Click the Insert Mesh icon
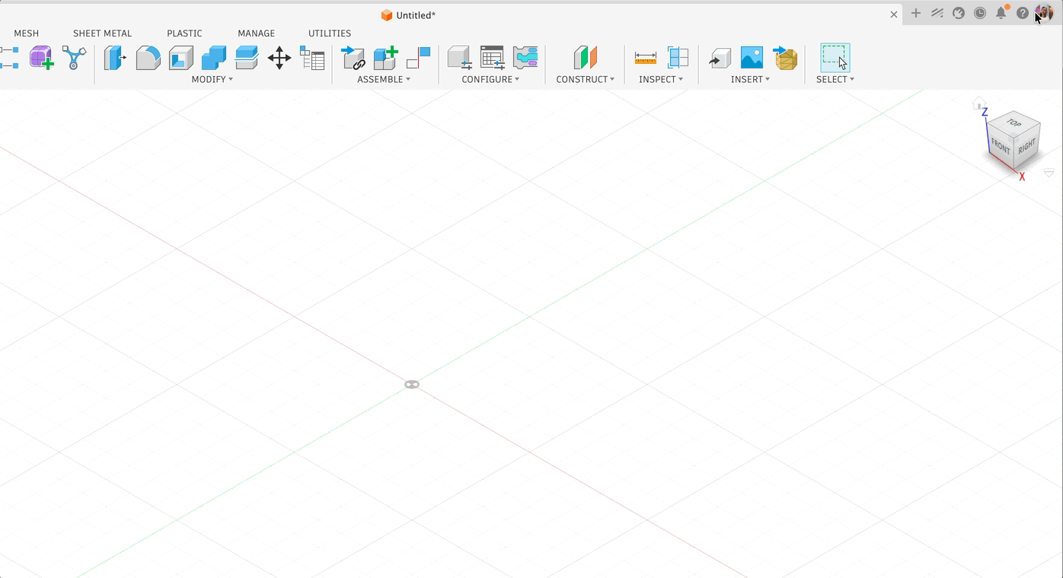 point(785,58)
